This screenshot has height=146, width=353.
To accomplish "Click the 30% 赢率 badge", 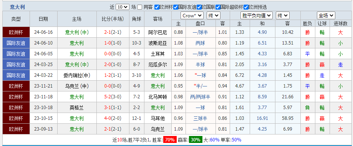I will click(x=196, y=140).
